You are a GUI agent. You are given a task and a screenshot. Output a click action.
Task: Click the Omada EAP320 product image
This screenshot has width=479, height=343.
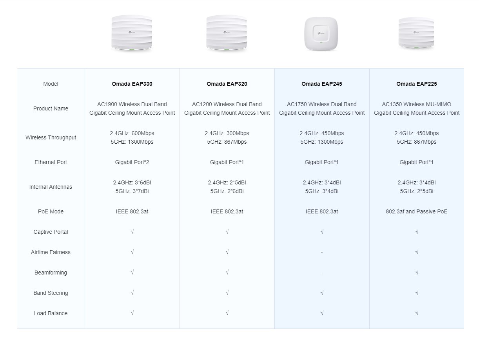227,33
